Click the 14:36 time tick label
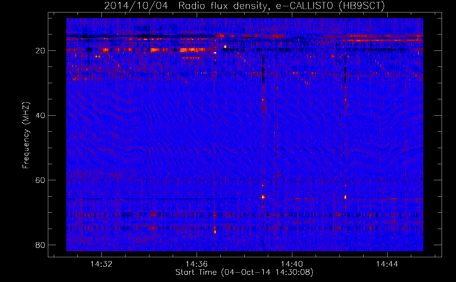Image resolution: width=456 pixels, height=282 pixels. pyautogui.click(x=196, y=264)
